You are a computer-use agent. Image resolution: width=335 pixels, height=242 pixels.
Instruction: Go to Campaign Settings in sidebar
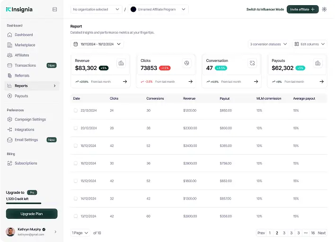point(30,120)
